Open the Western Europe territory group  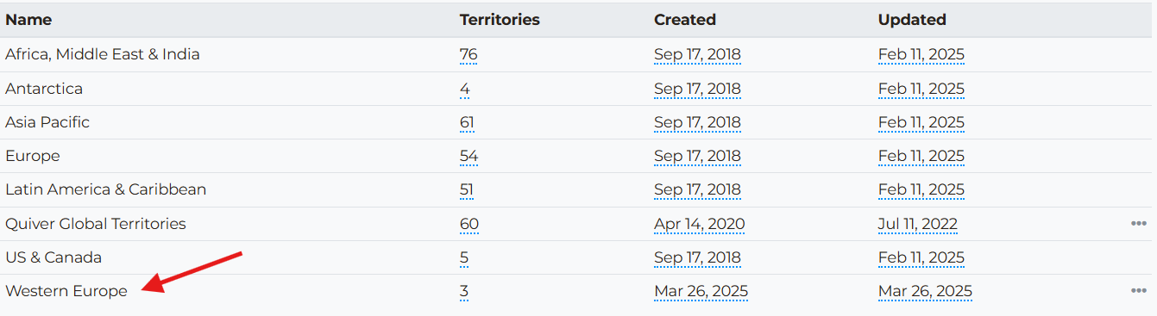66,291
